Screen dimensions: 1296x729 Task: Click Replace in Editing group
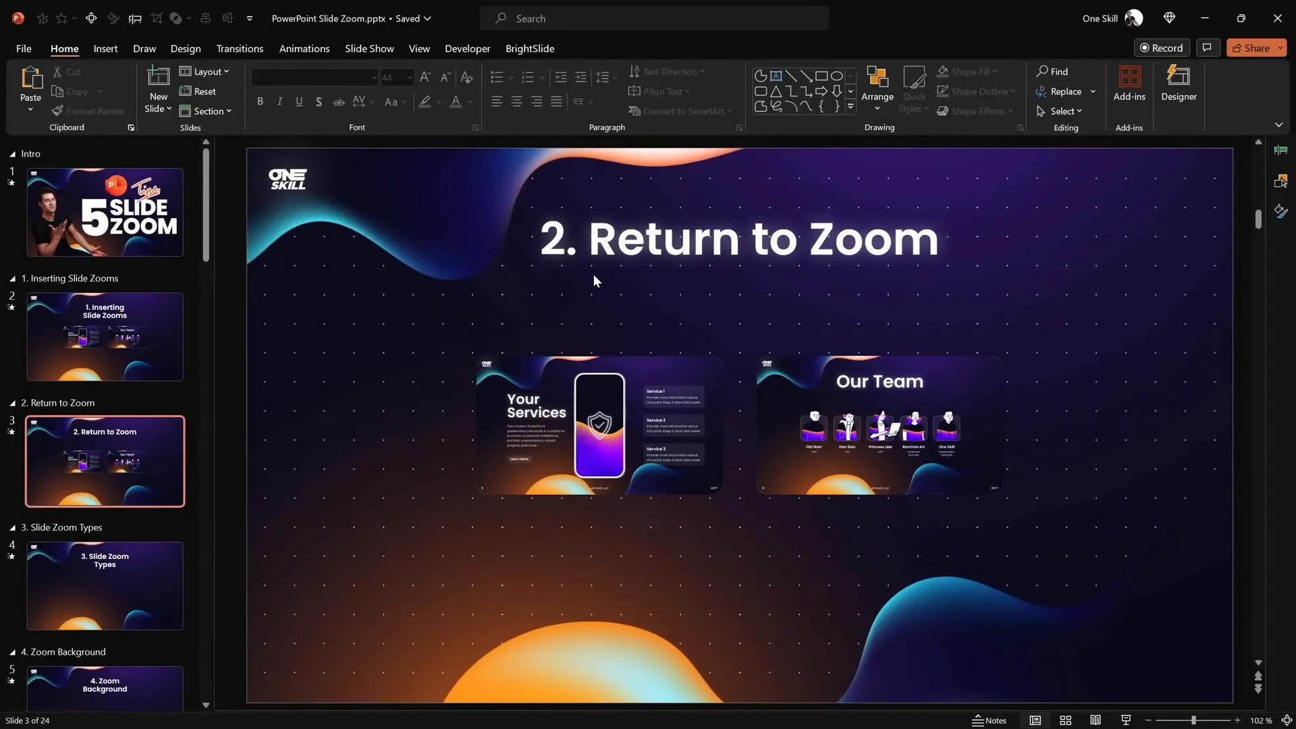[x=1059, y=91]
